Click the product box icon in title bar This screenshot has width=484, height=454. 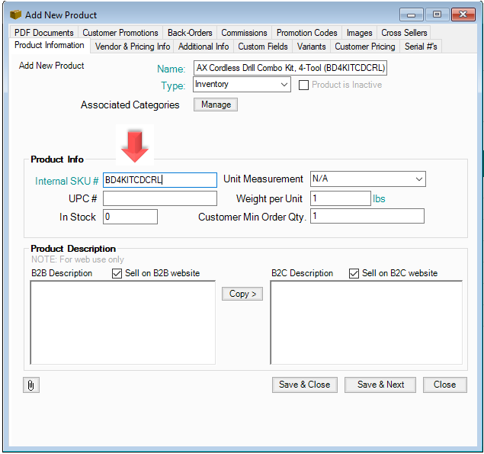point(15,14)
